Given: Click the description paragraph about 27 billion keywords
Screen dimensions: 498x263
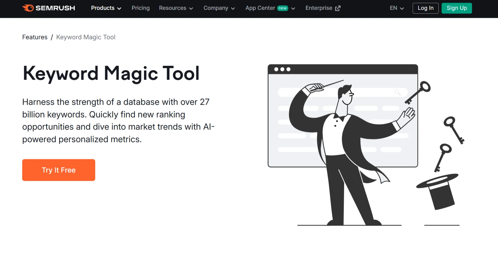Looking at the screenshot, I should [119, 120].
